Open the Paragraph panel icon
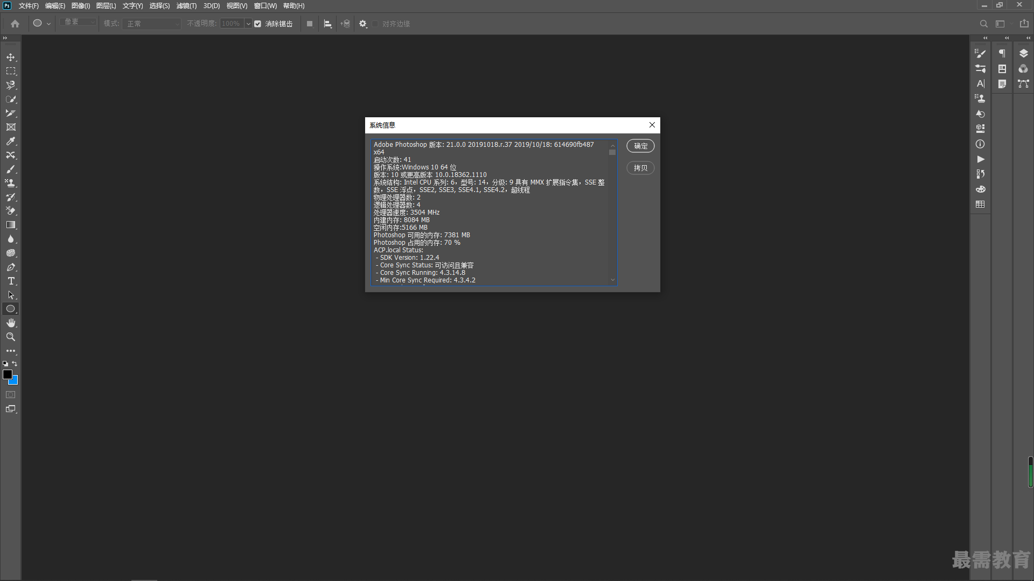 [x=1002, y=53]
